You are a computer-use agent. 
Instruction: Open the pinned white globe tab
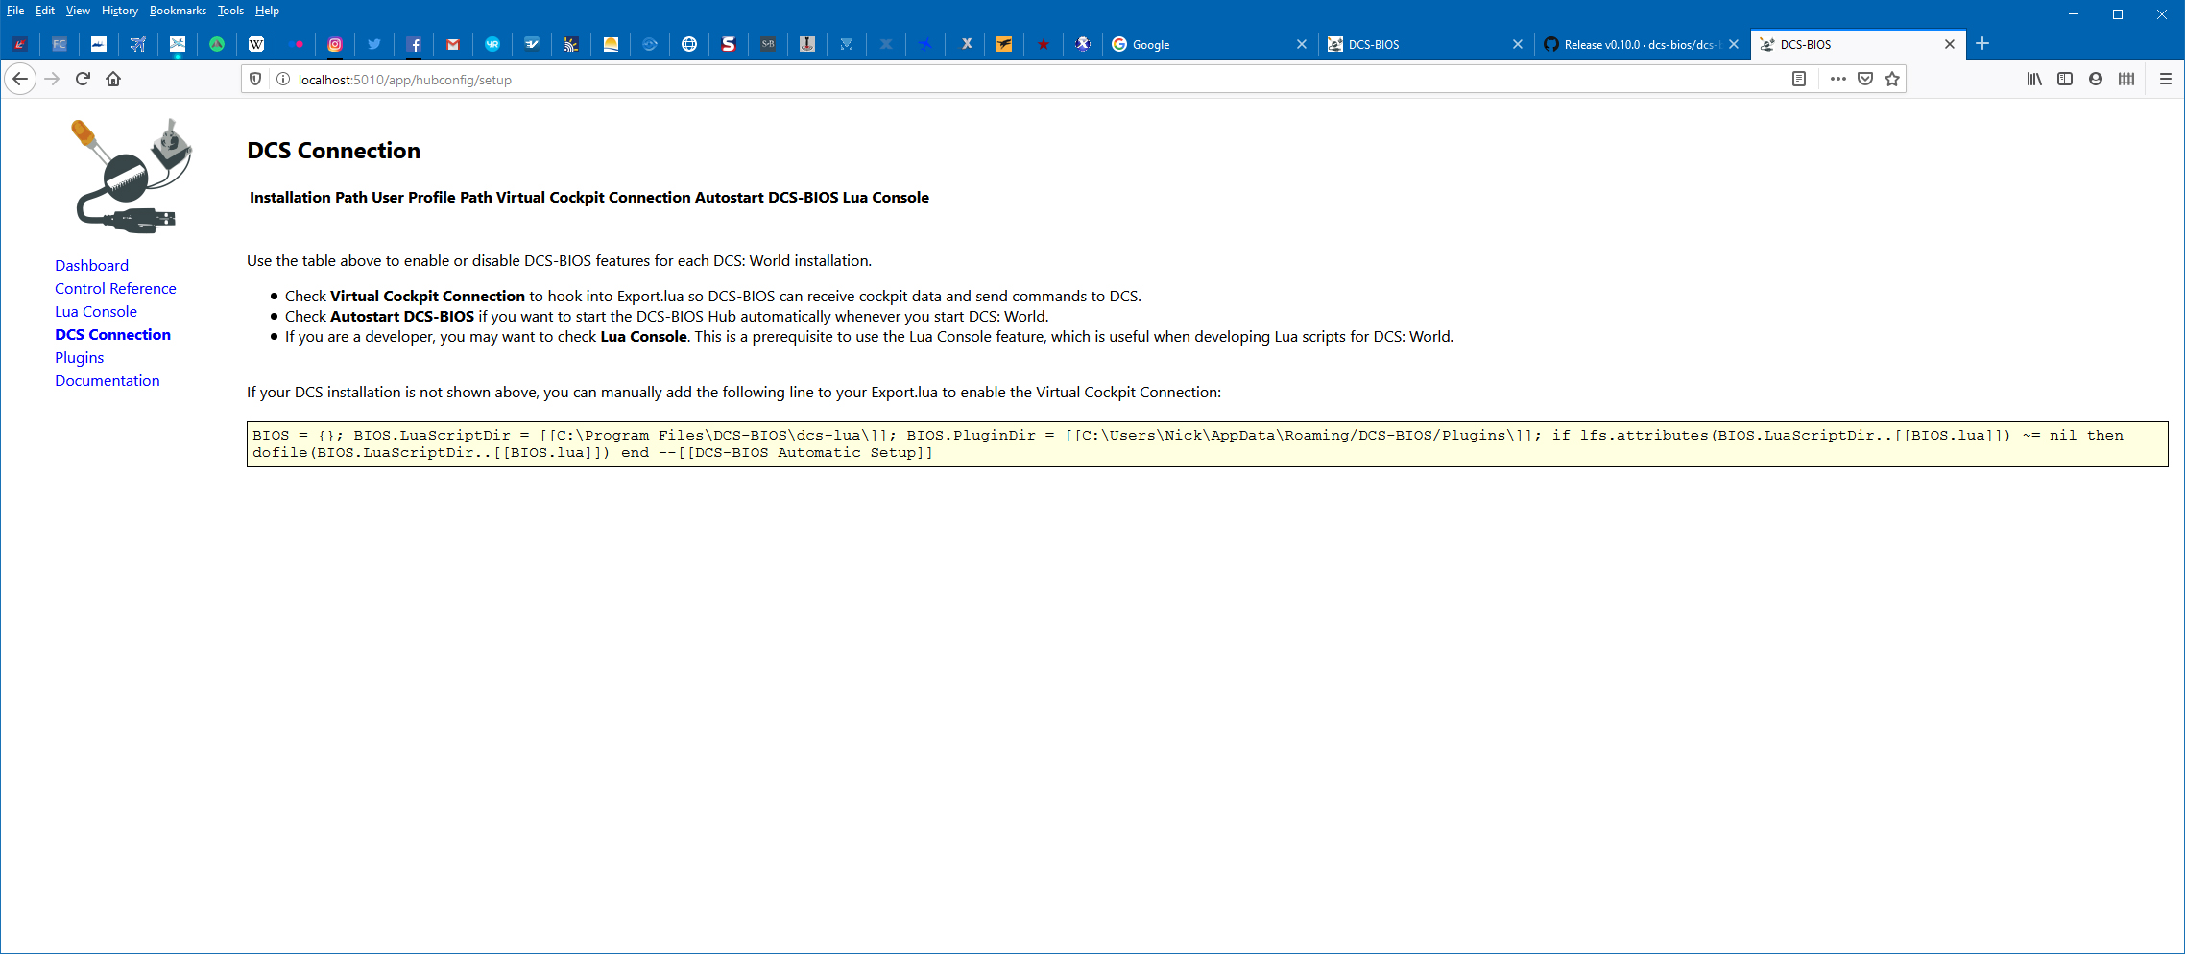tap(689, 44)
